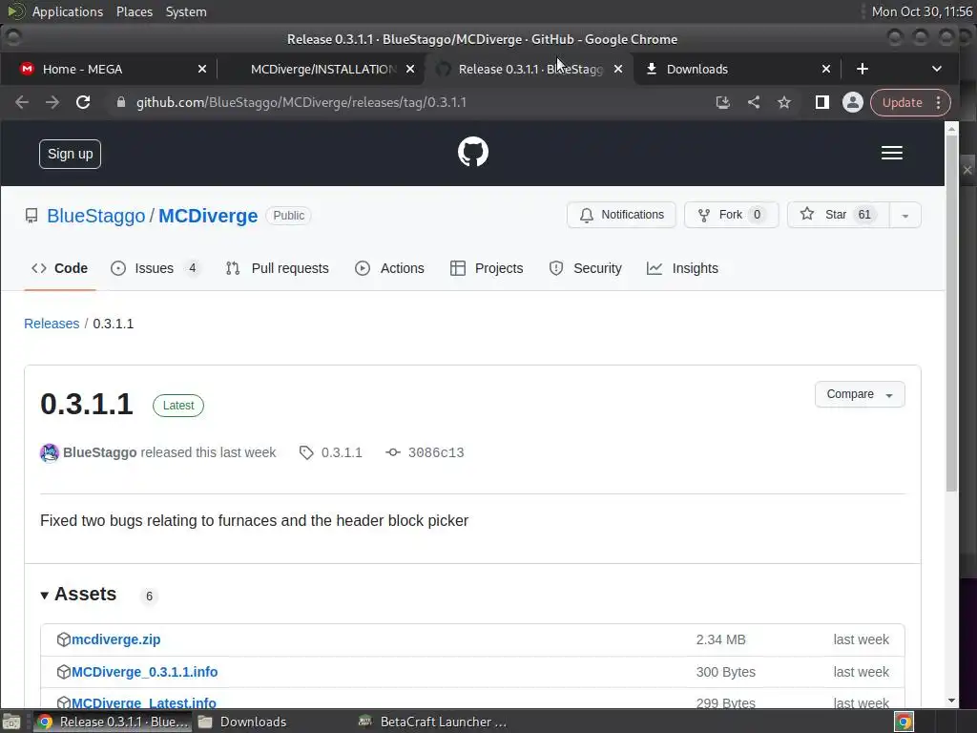Close the Downloads browser tab

[826, 69]
